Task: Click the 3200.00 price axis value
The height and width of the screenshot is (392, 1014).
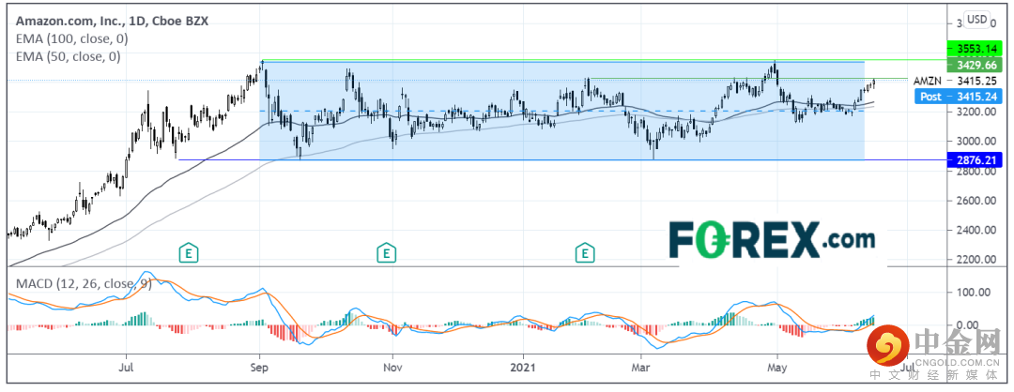Action: click(977, 112)
